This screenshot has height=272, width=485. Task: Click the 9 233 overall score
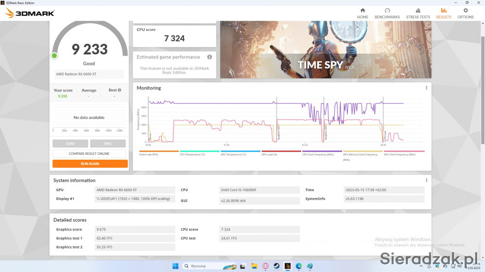point(90,49)
